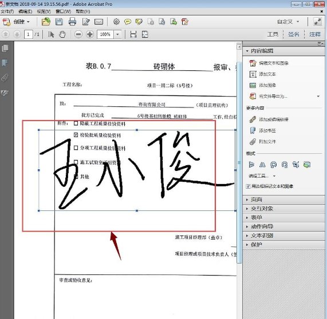Open the 编辑(E) menu
327x319 pixels.
click(x=25, y=11)
